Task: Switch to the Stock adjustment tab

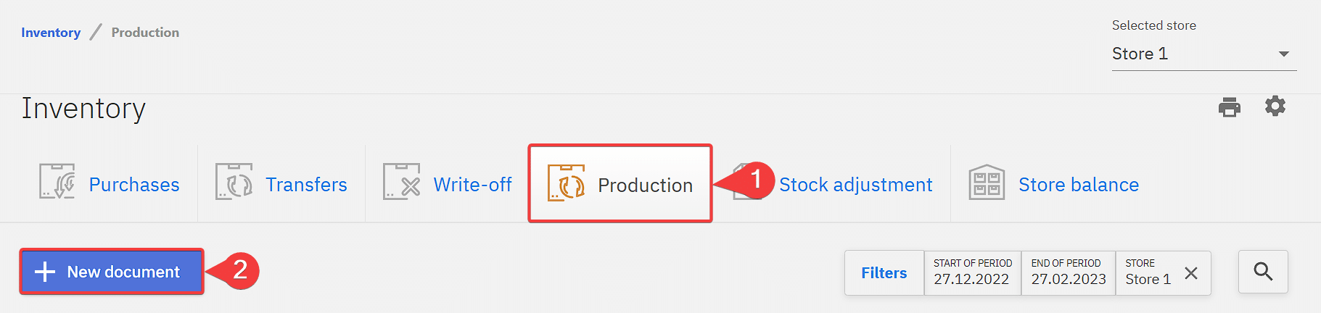Action: pyautogui.click(x=855, y=185)
